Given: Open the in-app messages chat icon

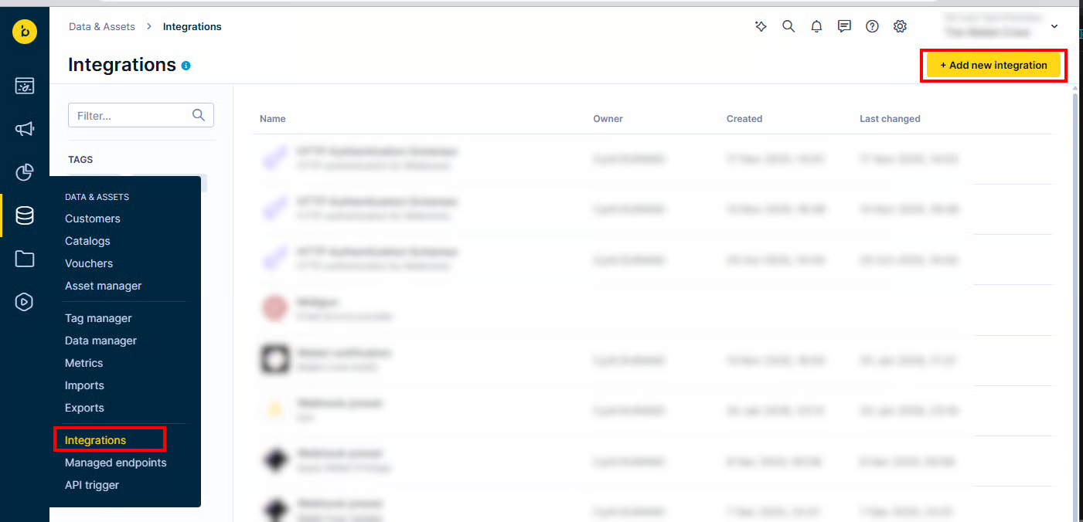Looking at the screenshot, I should (x=844, y=25).
